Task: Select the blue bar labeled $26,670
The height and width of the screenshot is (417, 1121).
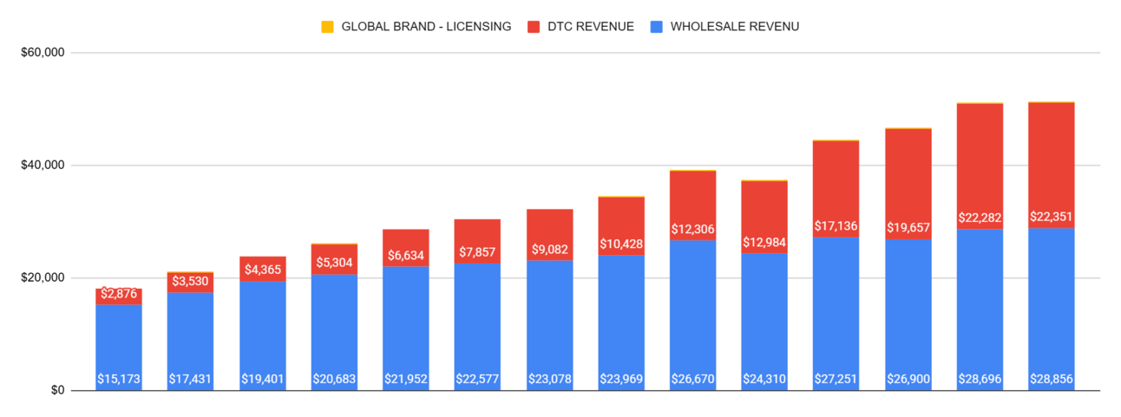Action: click(x=693, y=316)
